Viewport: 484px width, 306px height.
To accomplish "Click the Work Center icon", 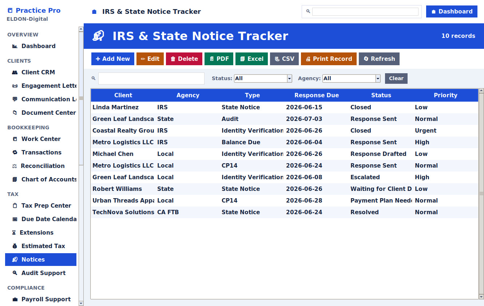I will click(x=15, y=139).
